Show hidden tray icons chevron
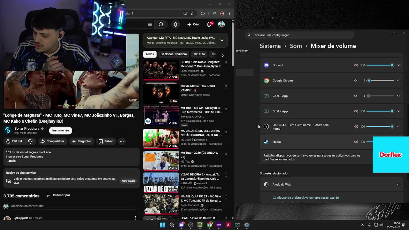The image size is (409, 230). pyautogui.click(x=362, y=225)
